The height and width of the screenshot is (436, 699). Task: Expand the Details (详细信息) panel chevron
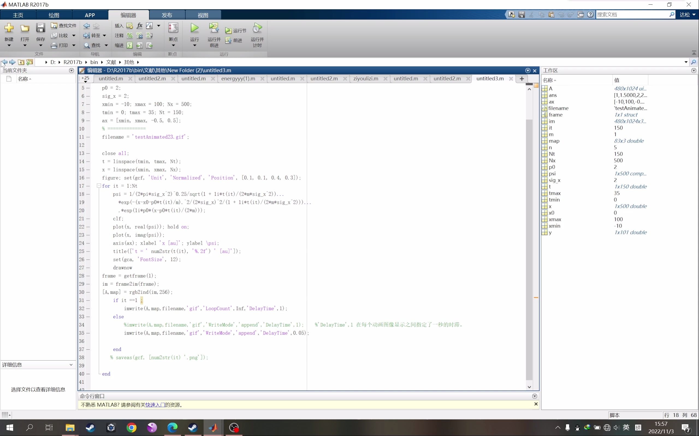71,365
